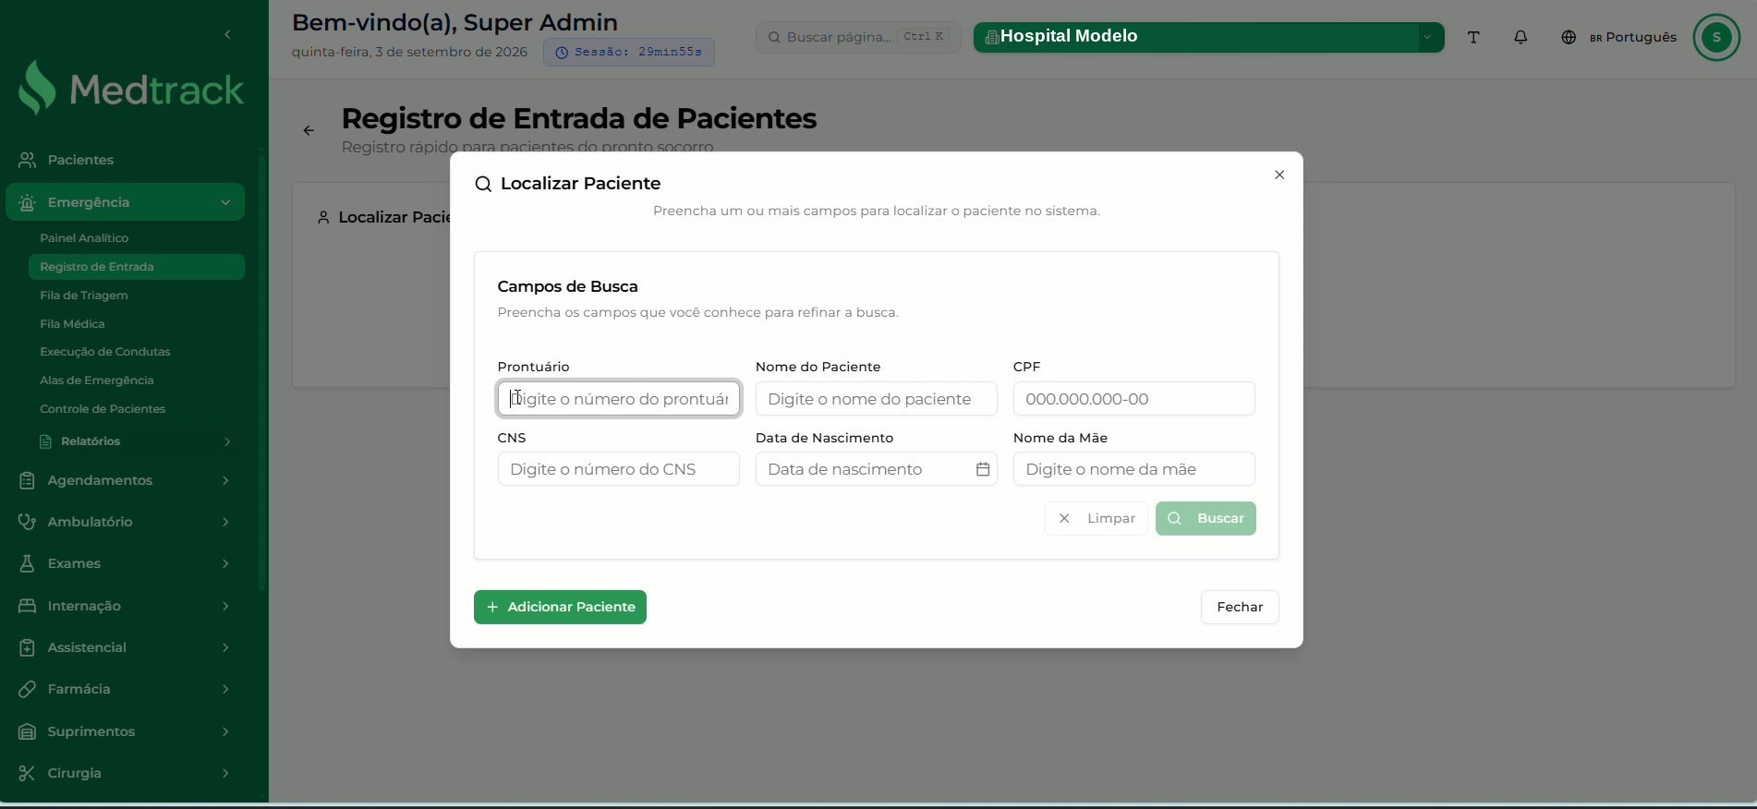Click the hospital building icon

tap(991, 37)
